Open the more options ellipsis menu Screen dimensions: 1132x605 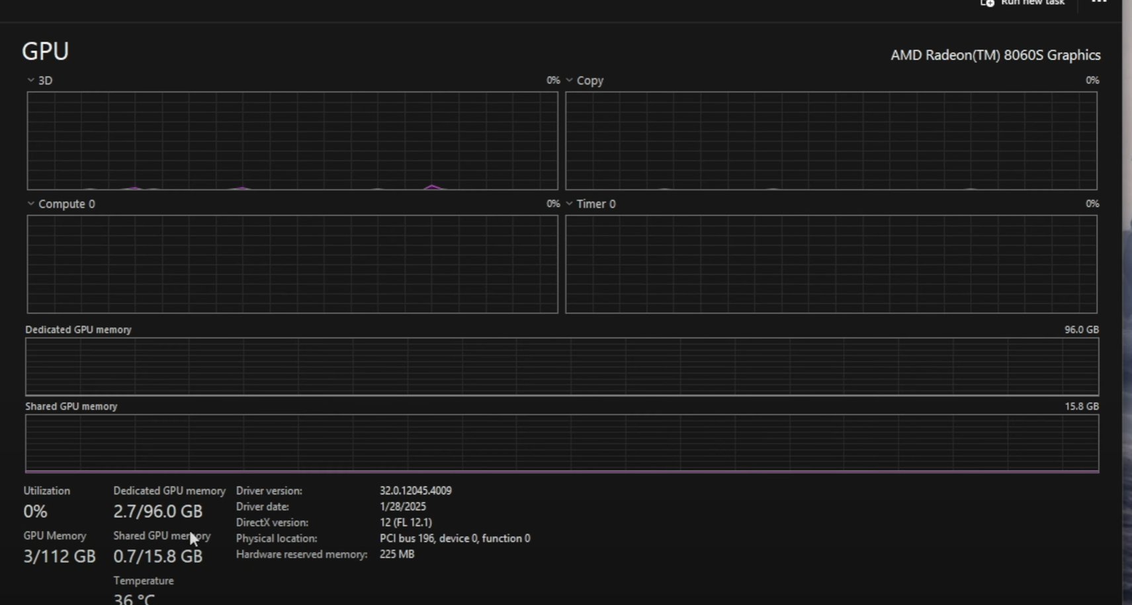click(1099, 2)
